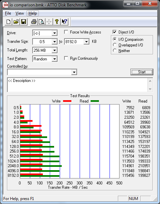This screenshot has width=160, height=204.
Task: Expand the Test Pattern Random dropdown
Action: (54, 59)
